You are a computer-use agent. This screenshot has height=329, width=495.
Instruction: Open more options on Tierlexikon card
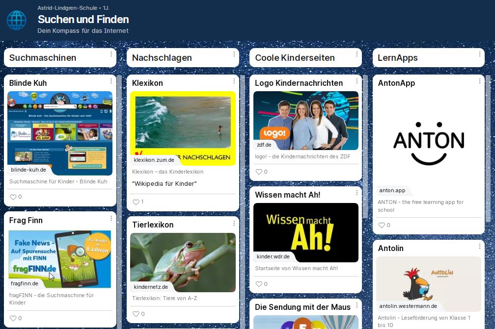234,223
